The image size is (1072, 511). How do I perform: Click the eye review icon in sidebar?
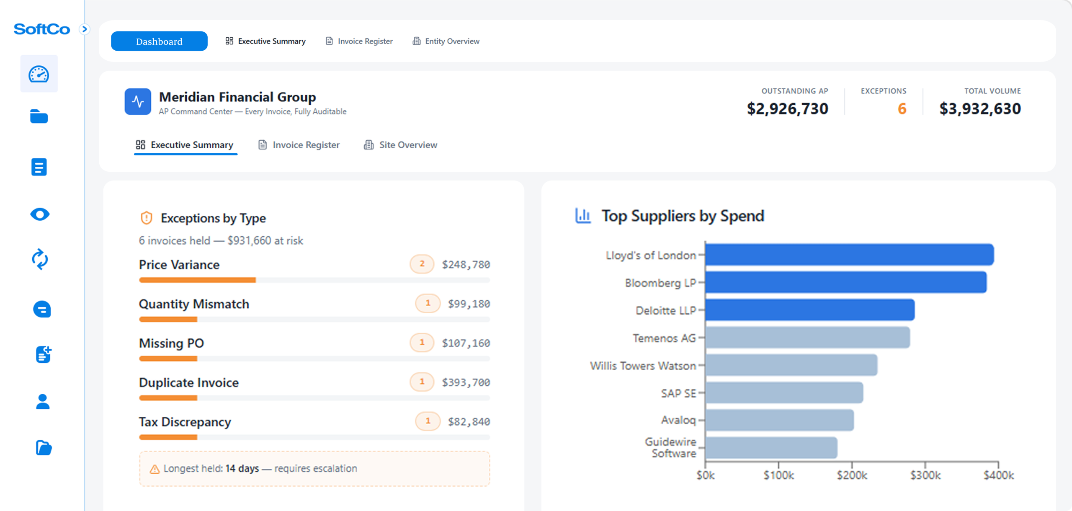(39, 214)
